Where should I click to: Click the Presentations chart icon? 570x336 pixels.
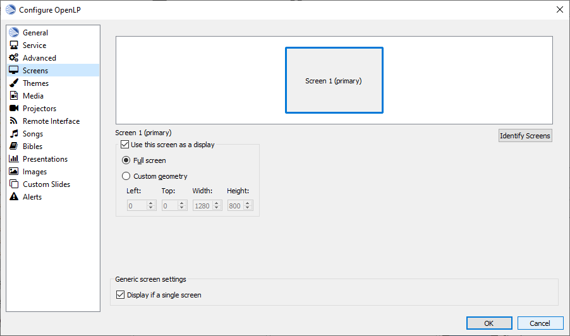(x=14, y=159)
